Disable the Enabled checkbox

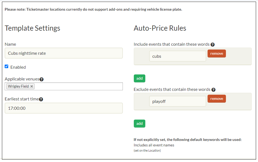(7, 66)
